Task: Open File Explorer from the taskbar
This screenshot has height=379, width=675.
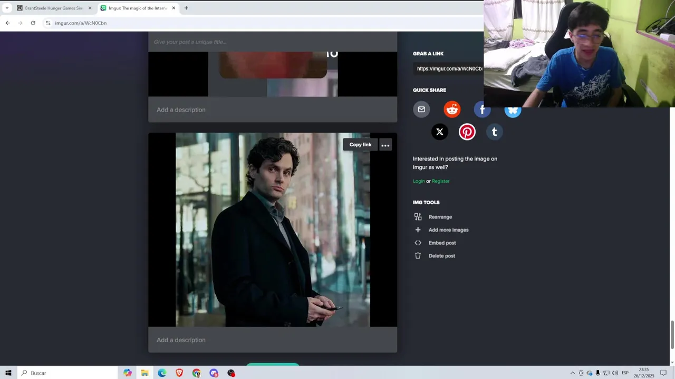Action: tap(144, 373)
